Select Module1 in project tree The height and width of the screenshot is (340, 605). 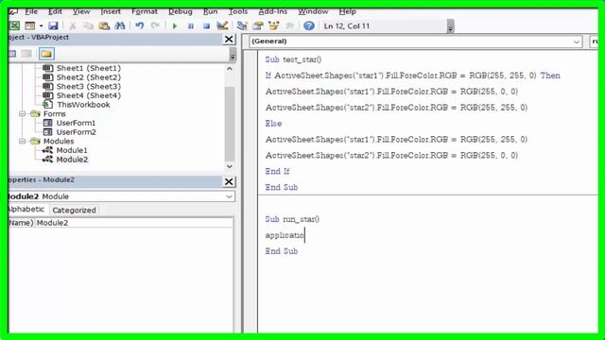72,150
